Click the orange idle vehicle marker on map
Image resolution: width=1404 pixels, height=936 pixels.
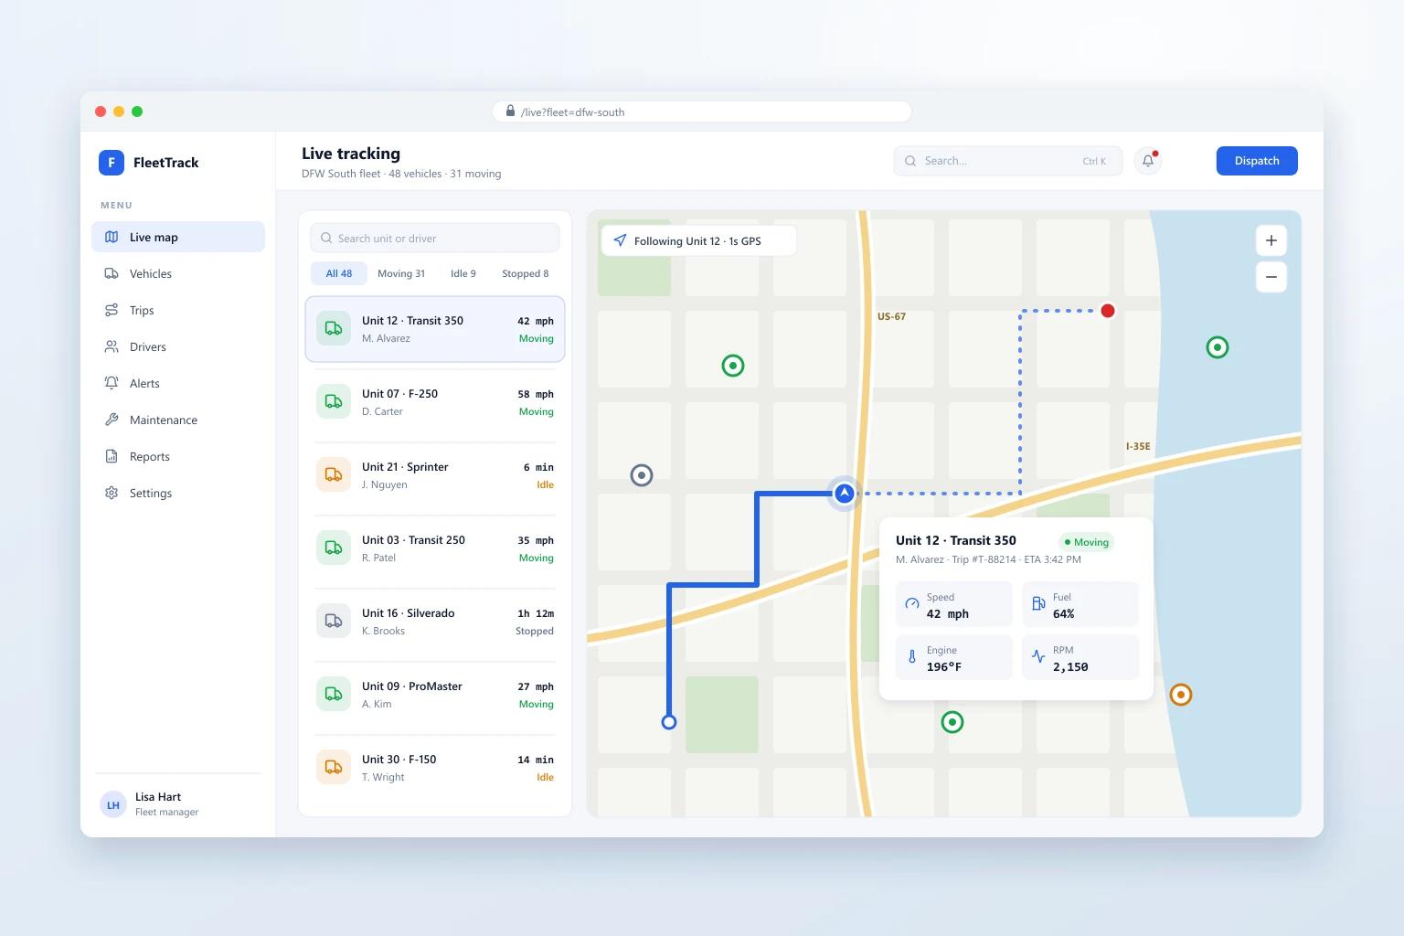pyautogui.click(x=1181, y=695)
